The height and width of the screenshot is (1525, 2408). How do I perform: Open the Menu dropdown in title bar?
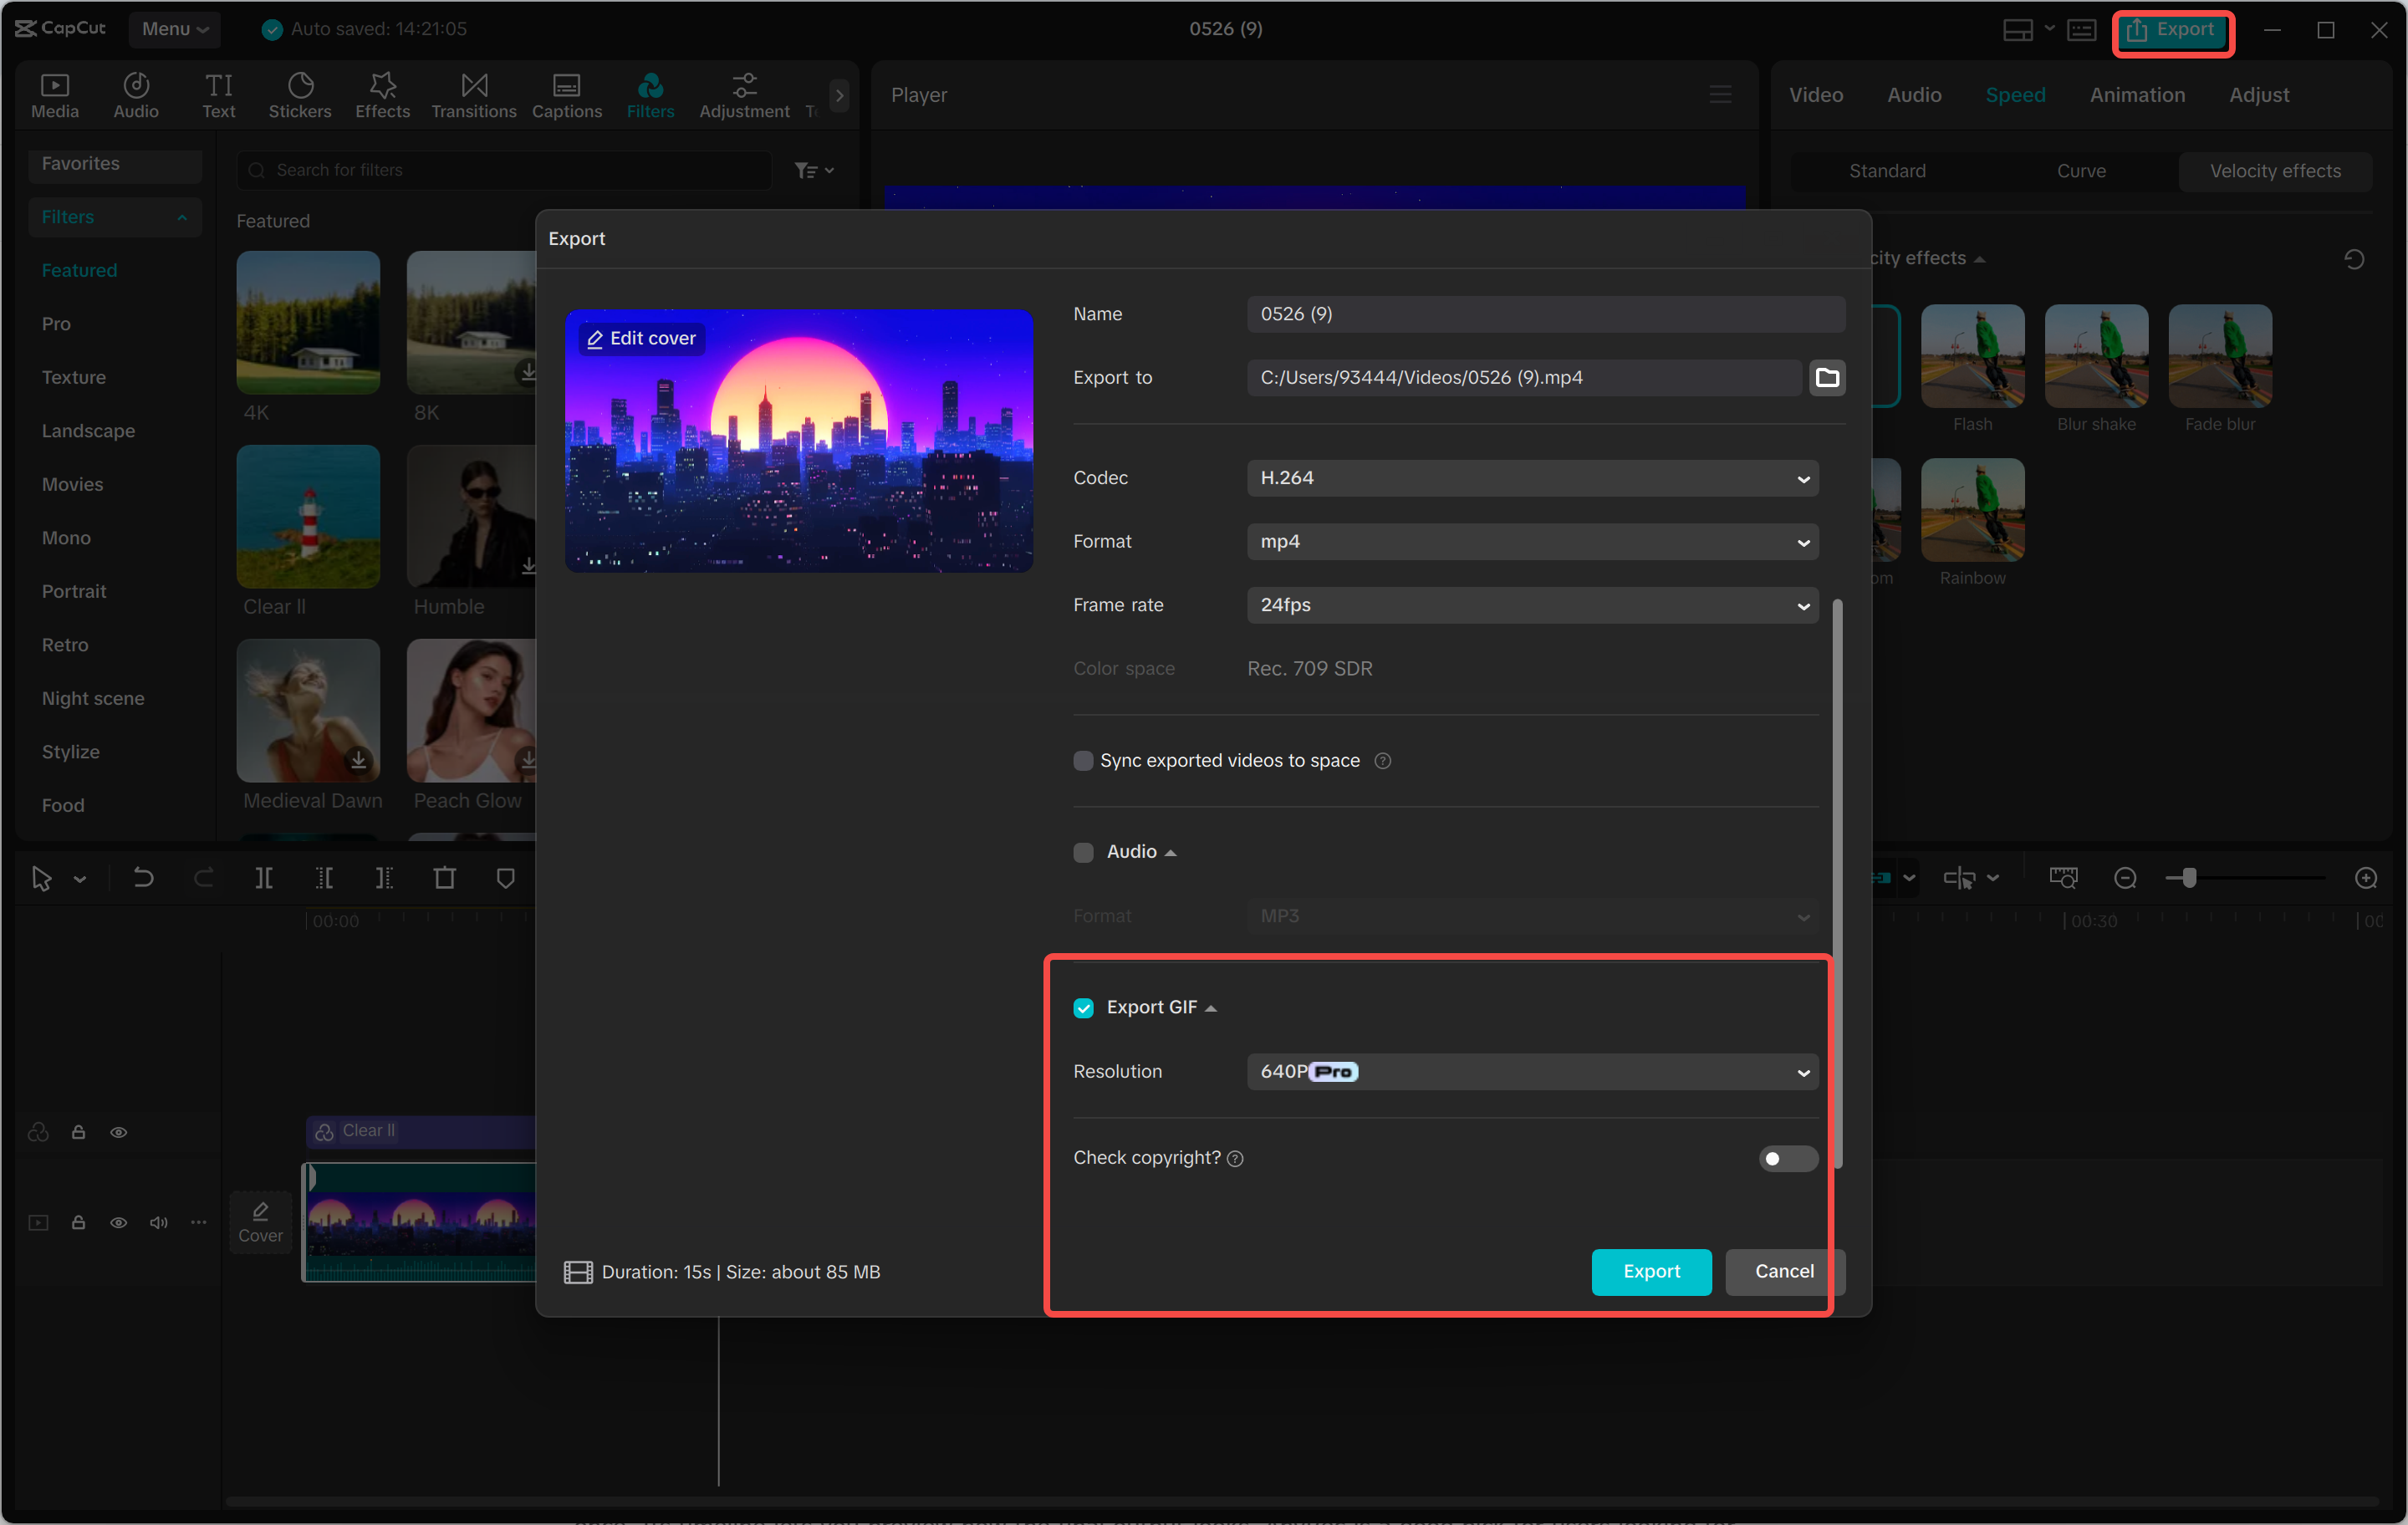pyautogui.click(x=174, y=29)
